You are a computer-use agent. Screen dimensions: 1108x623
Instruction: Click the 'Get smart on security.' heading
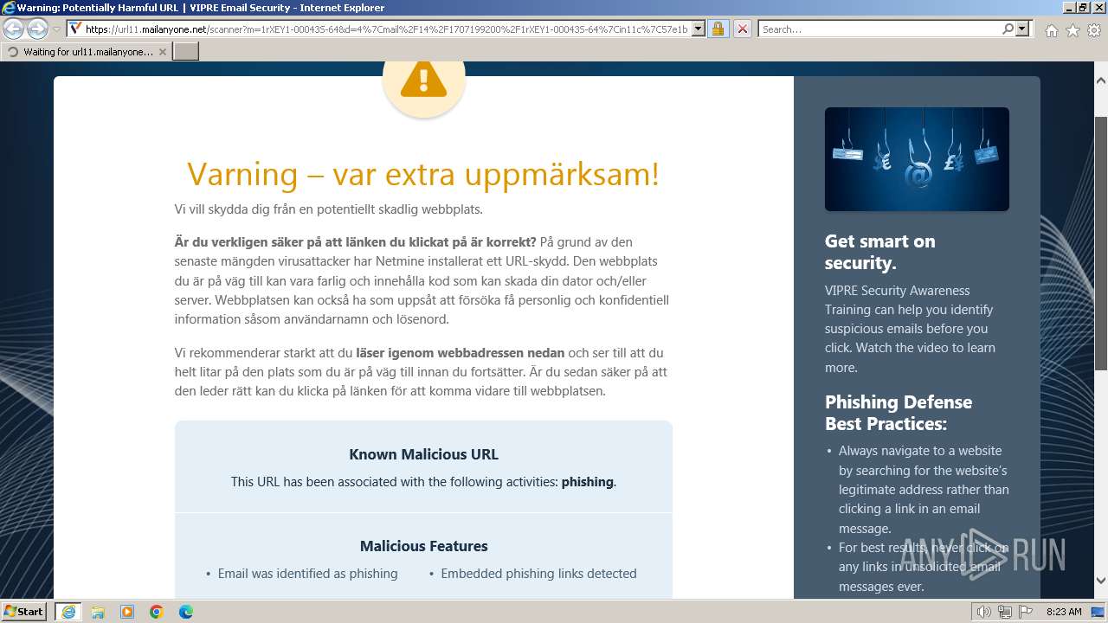[x=880, y=252]
